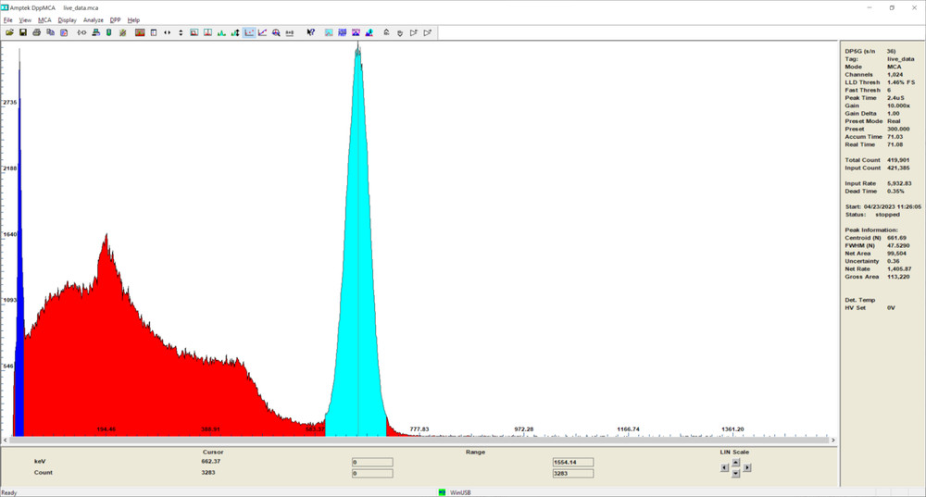Click the horizontal scale arrows icon
926x497 pixels.
tap(167, 33)
